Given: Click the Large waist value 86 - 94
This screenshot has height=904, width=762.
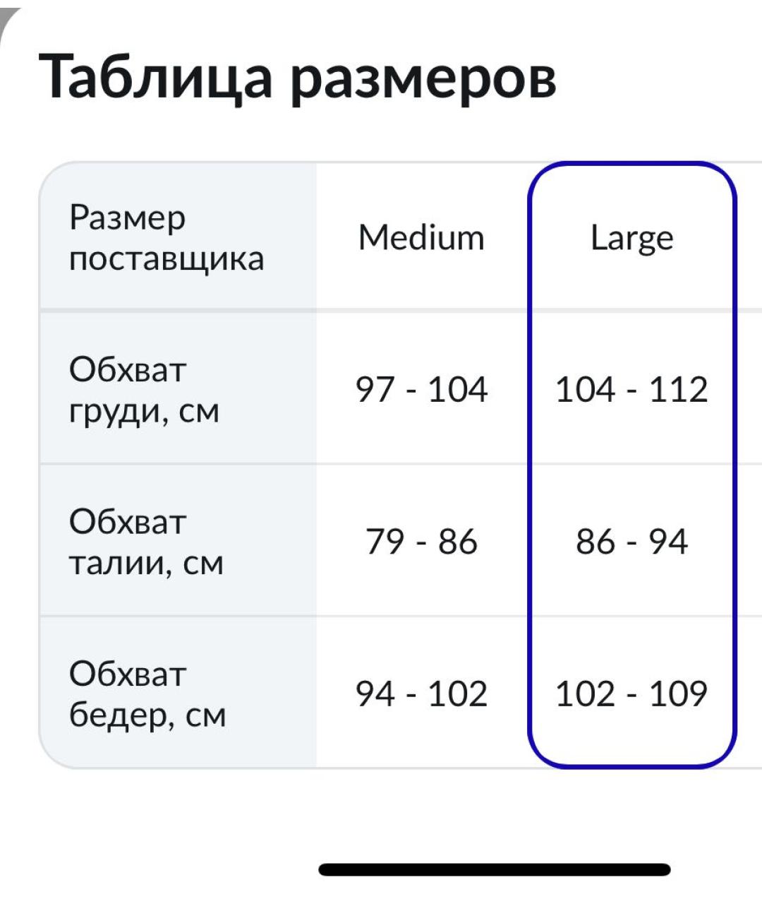Looking at the screenshot, I should click(x=631, y=542).
